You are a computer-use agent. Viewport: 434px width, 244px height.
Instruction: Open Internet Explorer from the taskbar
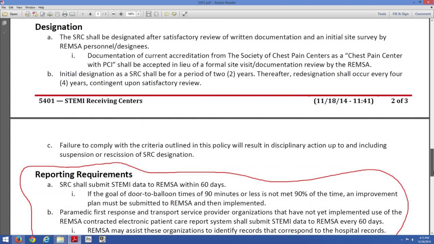coord(46,240)
